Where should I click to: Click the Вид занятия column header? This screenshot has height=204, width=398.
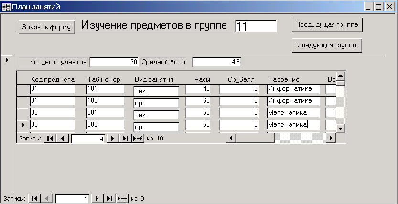[x=154, y=80]
